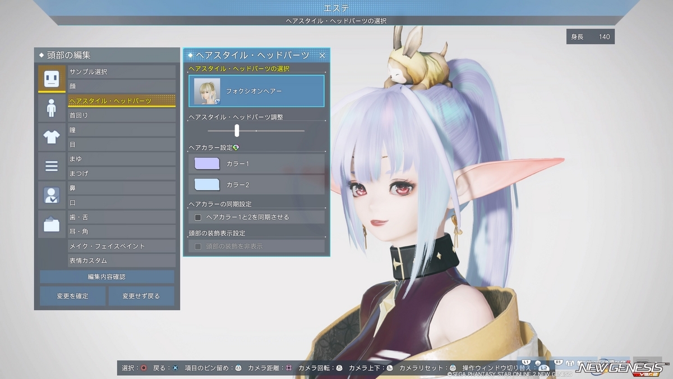Open カラー2 light blue color swatch
This screenshot has width=673, height=379.
pyautogui.click(x=207, y=185)
